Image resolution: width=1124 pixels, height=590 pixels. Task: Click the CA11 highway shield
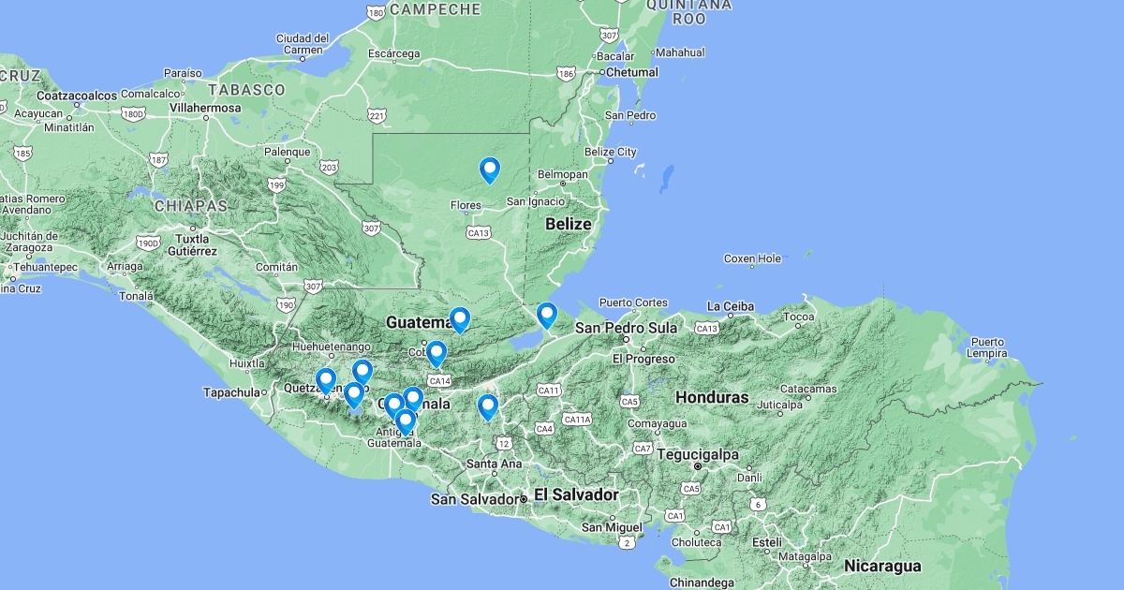tap(549, 390)
